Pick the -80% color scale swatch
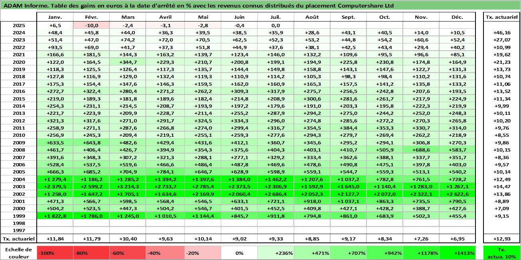Image resolution: width=521 pixels, height=260 pixels. (x=91, y=253)
